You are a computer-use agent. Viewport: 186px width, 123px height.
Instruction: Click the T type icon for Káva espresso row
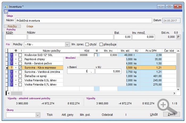point(12,68)
